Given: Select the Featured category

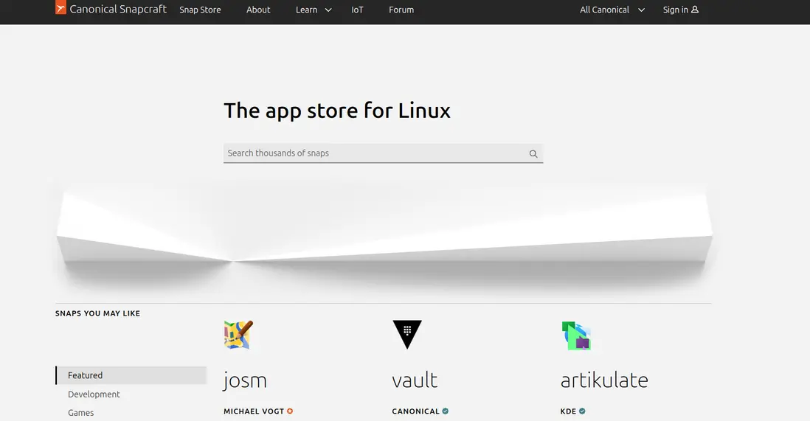Looking at the screenshot, I should pos(131,375).
